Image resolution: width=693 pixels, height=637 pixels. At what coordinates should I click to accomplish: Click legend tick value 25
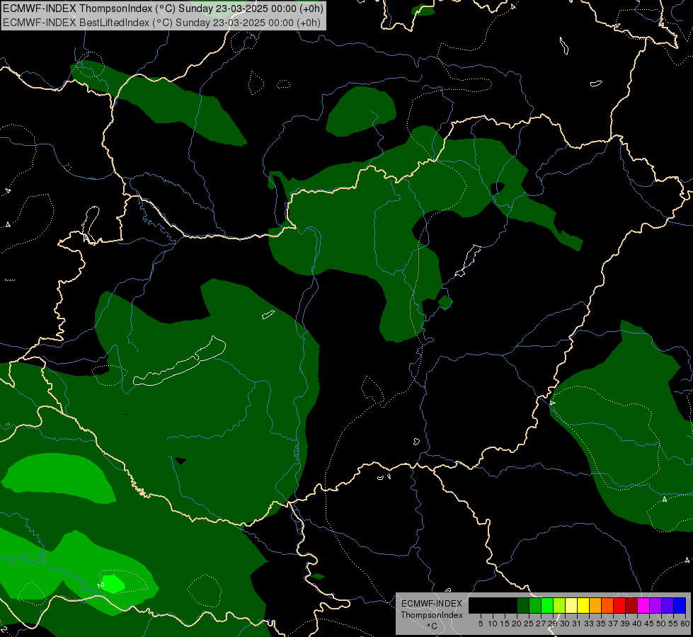point(529,624)
